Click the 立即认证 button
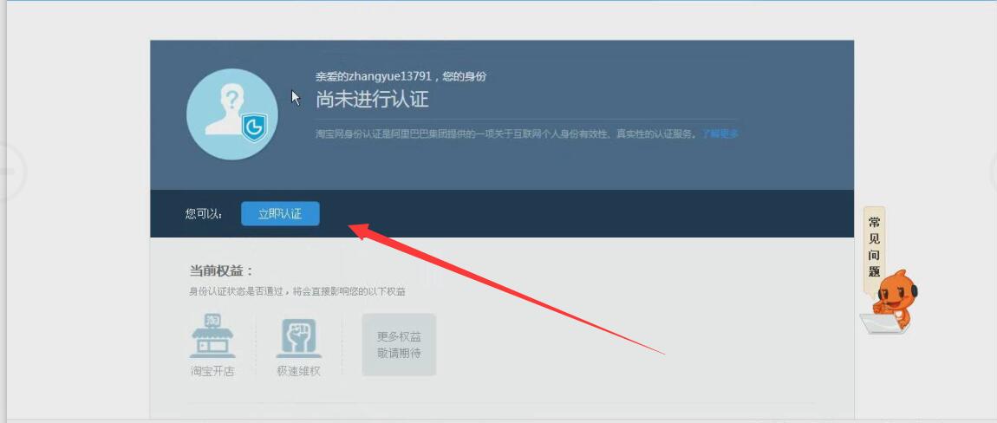The image size is (997, 423). 280,214
